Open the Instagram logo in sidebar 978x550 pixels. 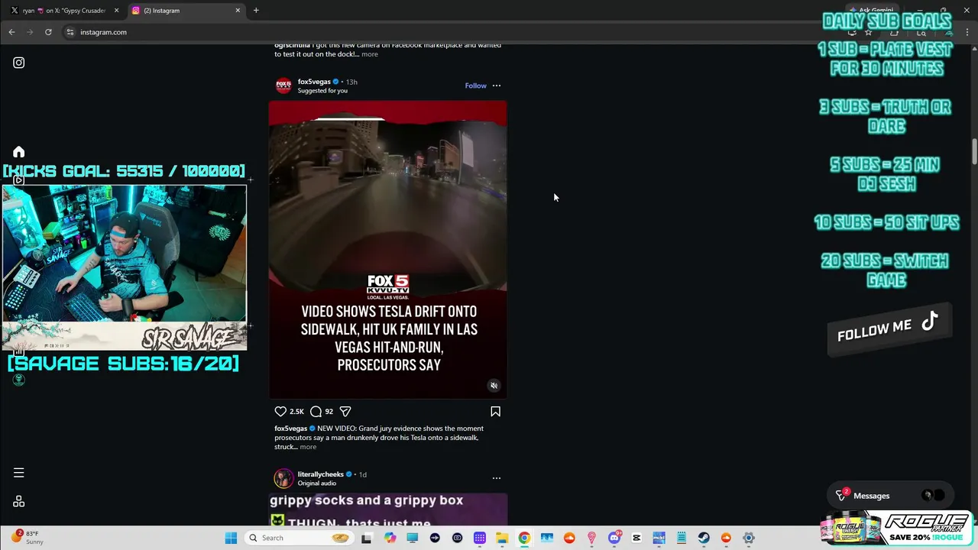tap(19, 63)
